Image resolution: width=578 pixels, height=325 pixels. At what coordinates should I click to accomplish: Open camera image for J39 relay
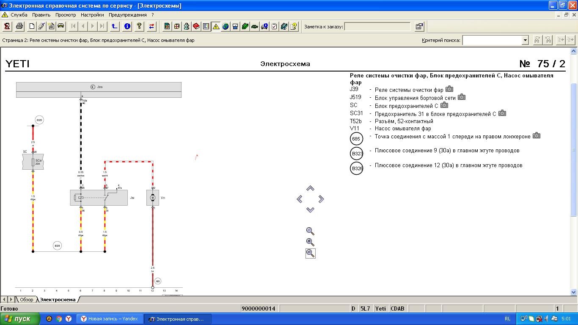449,89
